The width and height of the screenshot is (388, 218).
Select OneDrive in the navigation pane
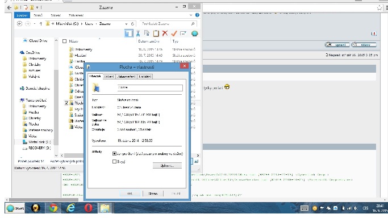(30, 52)
